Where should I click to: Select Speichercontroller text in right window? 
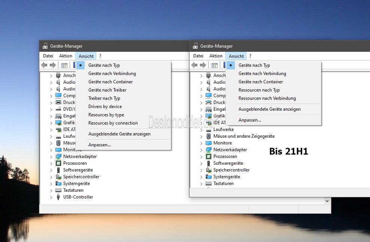(231, 170)
